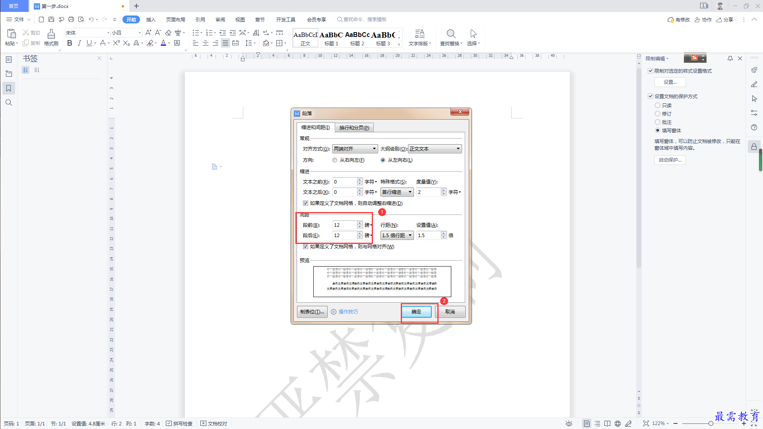Apply subscript formatting

coord(126,43)
